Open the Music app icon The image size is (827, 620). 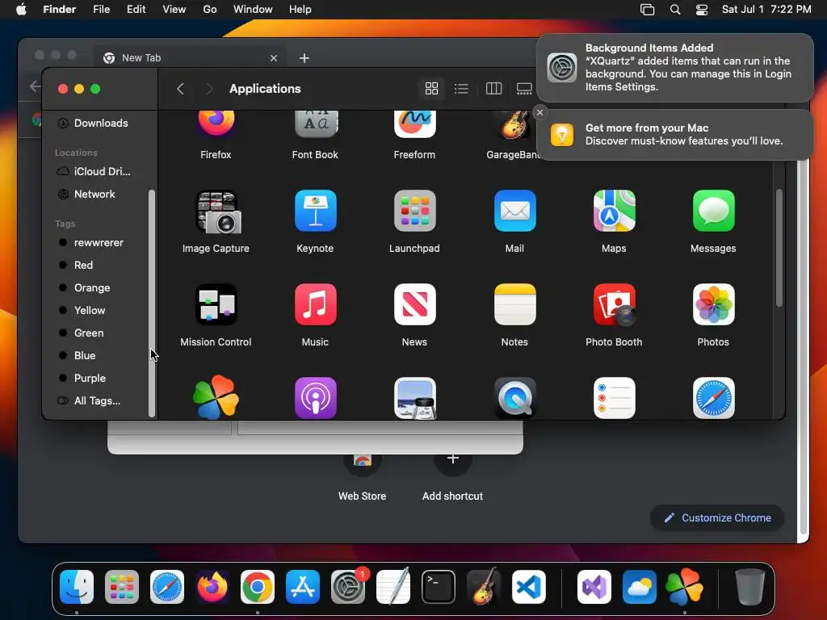(316, 304)
